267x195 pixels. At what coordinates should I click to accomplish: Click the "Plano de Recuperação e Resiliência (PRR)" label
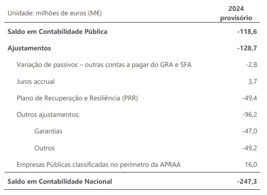(76, 98)
